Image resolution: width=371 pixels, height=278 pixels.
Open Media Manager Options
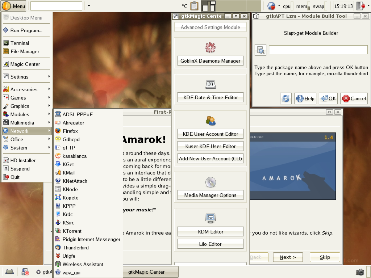pyautogui.click(x=210, y=195)
